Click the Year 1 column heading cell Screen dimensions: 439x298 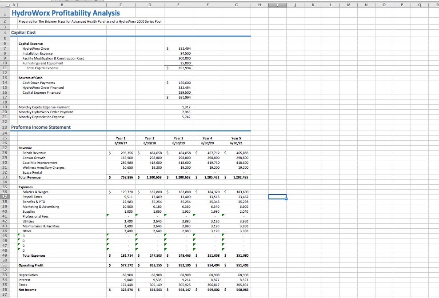pyautogui.click(x=121, y=138)
